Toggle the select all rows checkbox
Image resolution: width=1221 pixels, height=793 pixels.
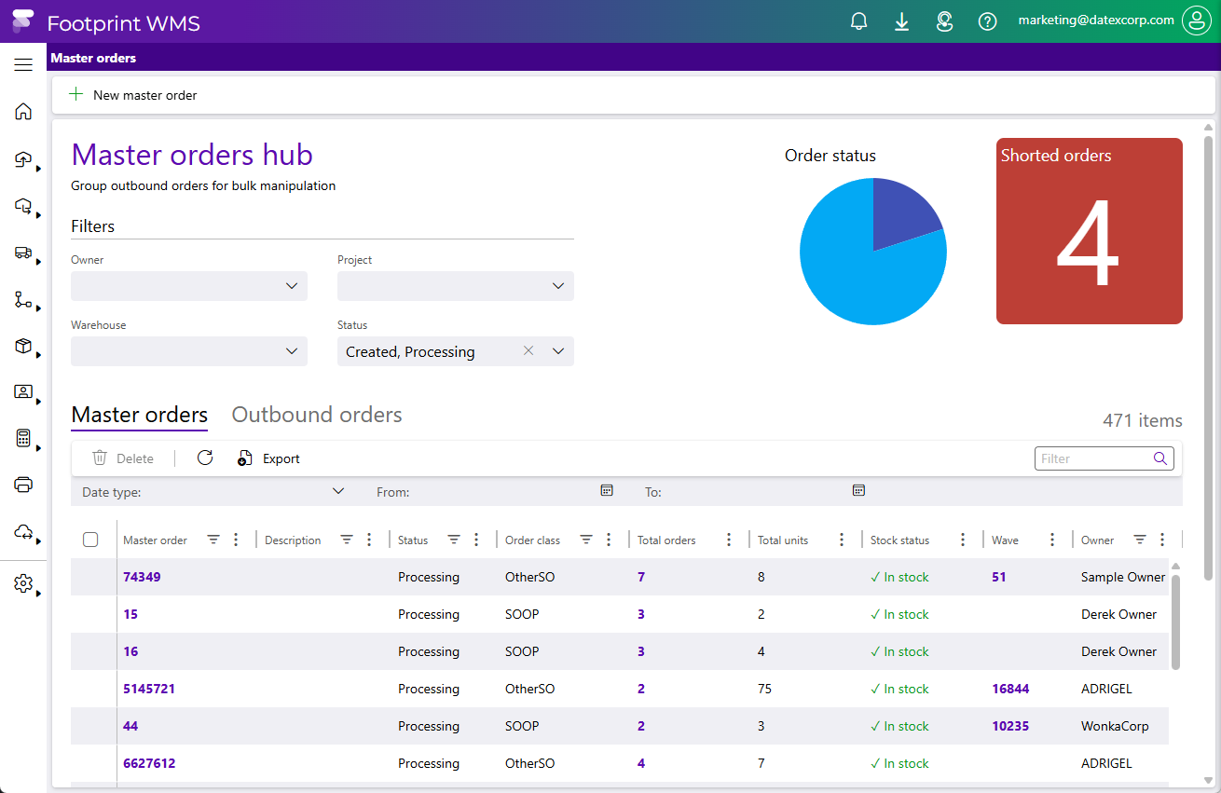(90, 540)
